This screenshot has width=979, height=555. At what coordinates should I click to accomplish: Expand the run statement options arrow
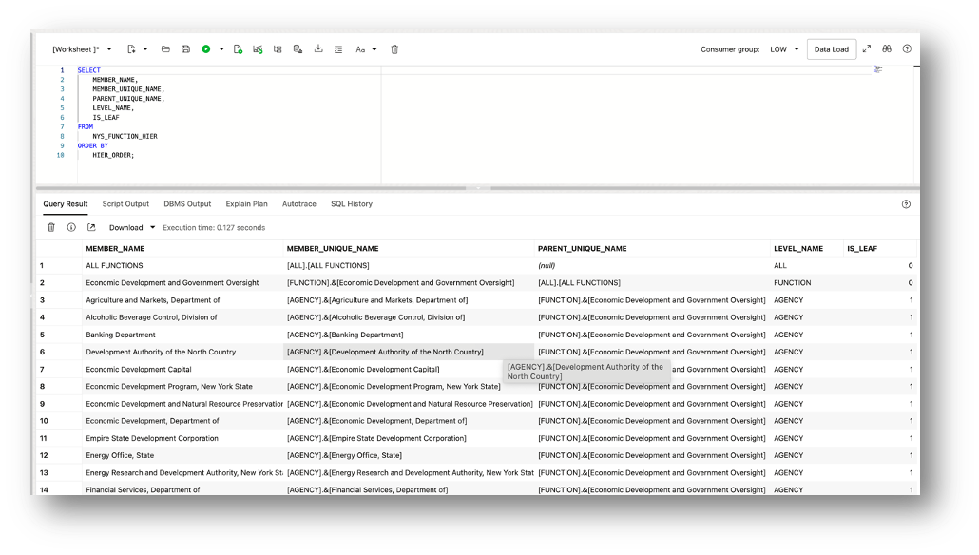point(221,49)
